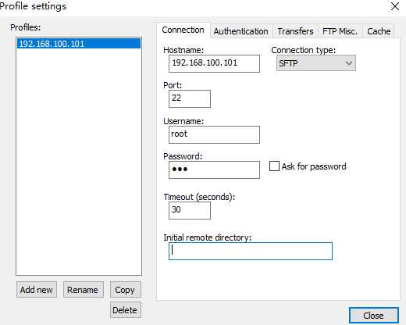
Task: Click the Add new profile button
Action: (x=37, y=290)
